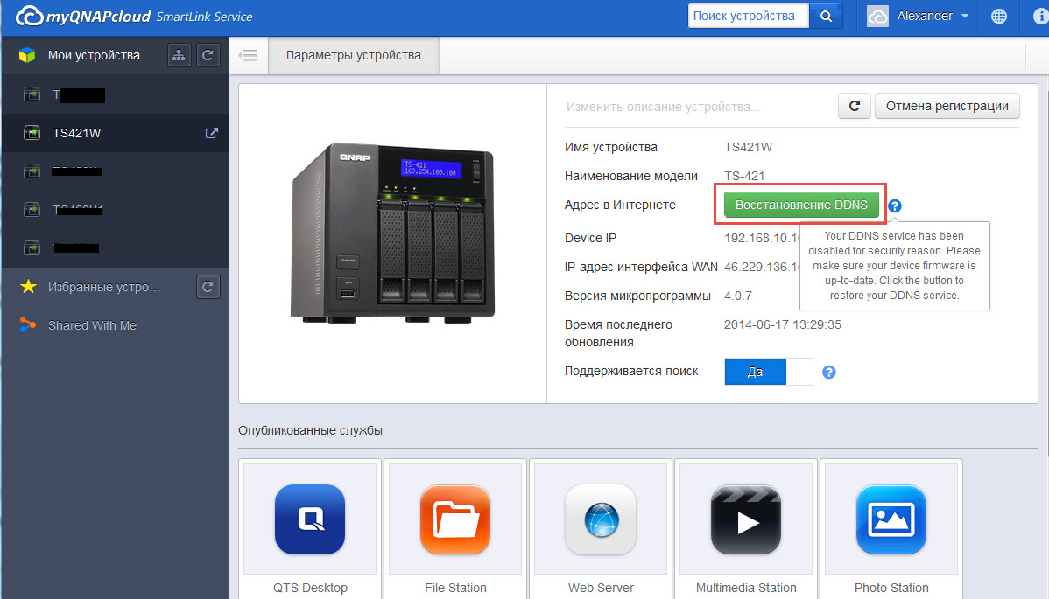Click the device search input field
This screenshot has height=599, width=1049.
point(749,16)
